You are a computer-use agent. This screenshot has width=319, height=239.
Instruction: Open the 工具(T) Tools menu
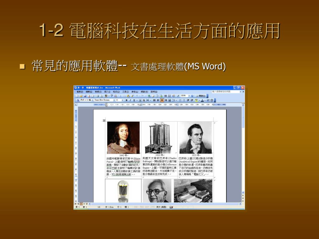click(x=126, y=92)
